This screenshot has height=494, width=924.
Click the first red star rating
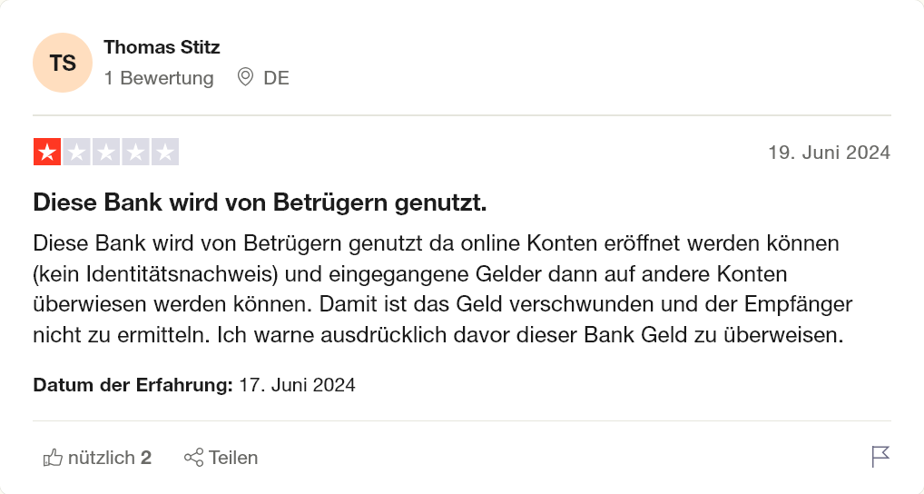[47, 152]
